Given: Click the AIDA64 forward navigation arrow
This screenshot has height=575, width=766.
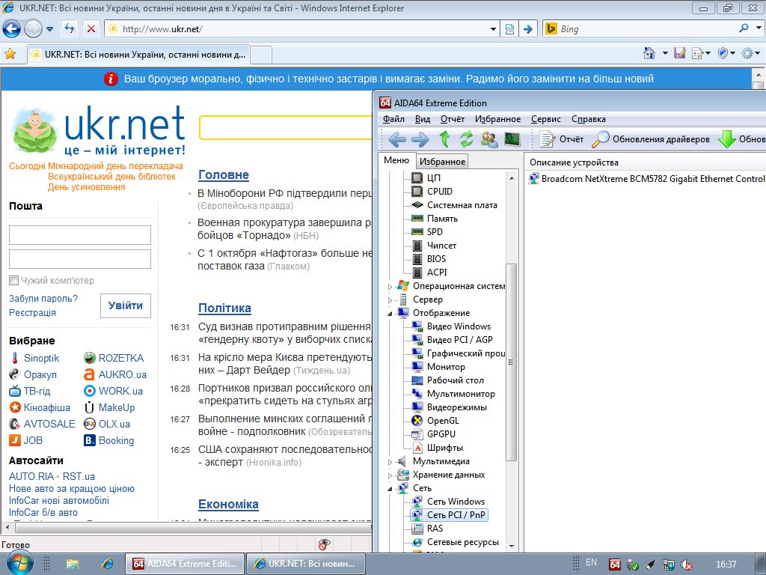Looking at the screenshot, I should (420, 139).
